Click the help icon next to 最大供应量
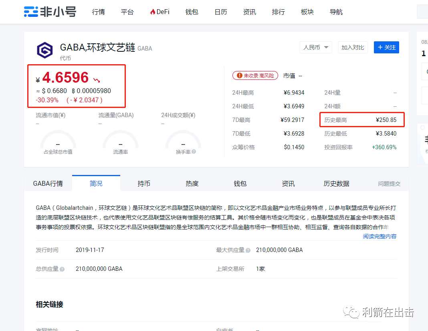Screen dimensions: 428x331 (x=248, y=250)
